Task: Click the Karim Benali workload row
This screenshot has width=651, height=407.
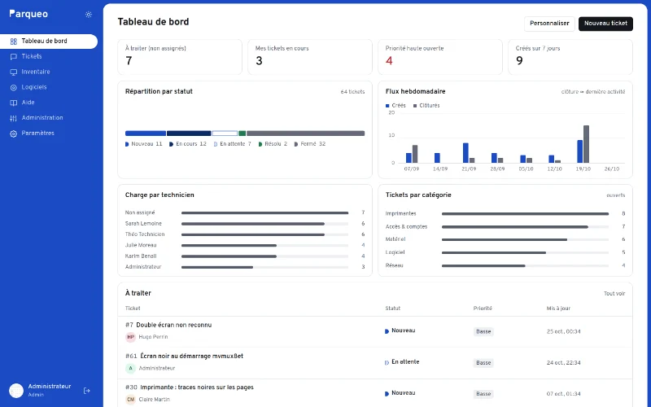Action: click(x=245, y=256)
